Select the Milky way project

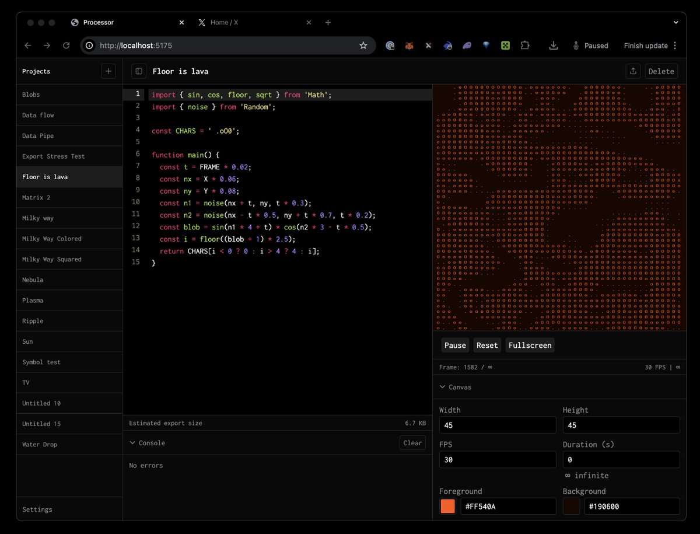click(x=69, y=218)
